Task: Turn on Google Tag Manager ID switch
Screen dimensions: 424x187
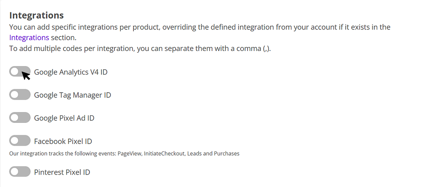Action: coord(20,95)
